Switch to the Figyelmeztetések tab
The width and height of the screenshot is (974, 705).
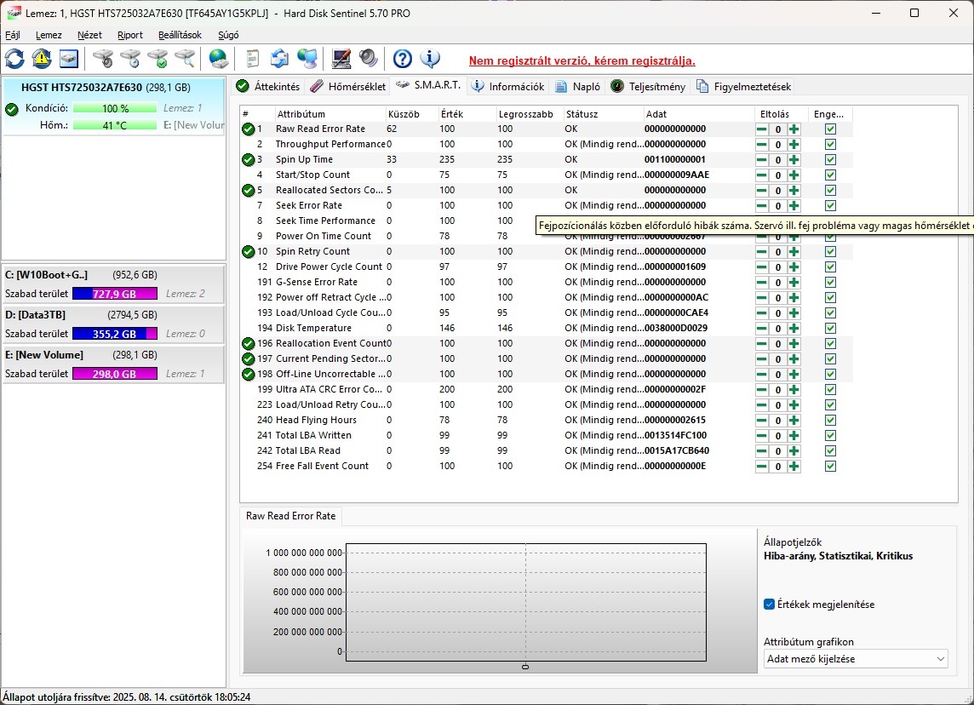coord(743,86)
